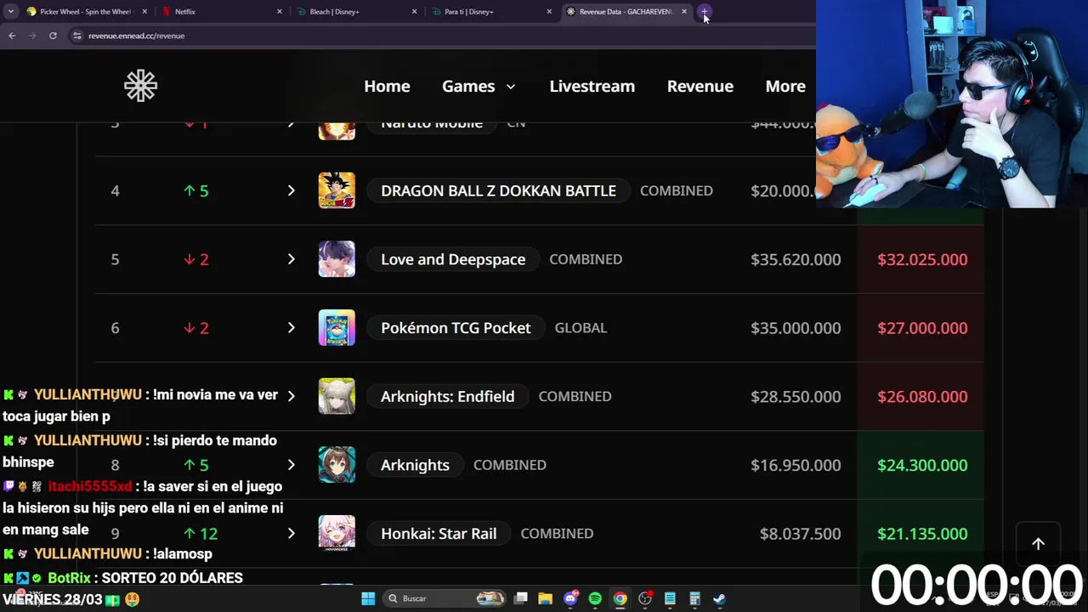Image resolution: width=1088 pixels, height=612 pixels.
Task: Open the Arknights: Endfield title
Action: coord(447,396)
